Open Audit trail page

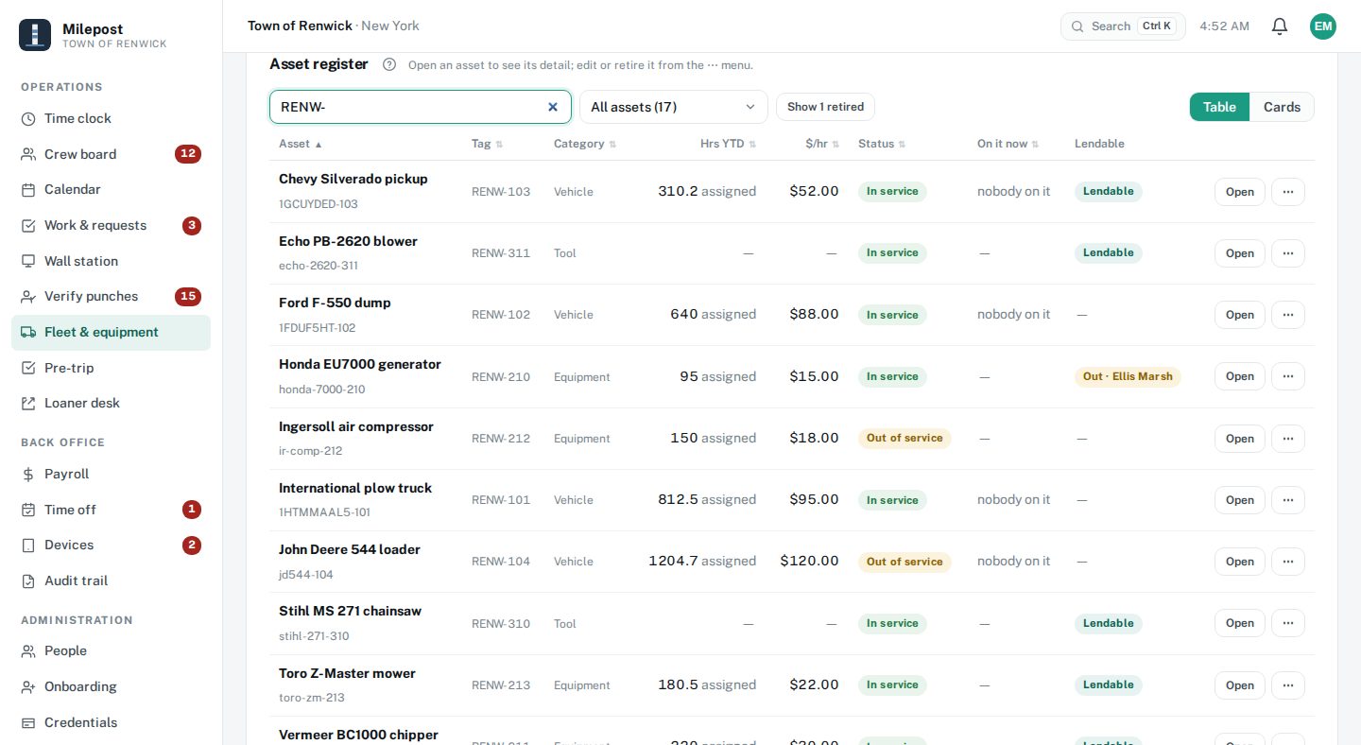tap(111, 580)
